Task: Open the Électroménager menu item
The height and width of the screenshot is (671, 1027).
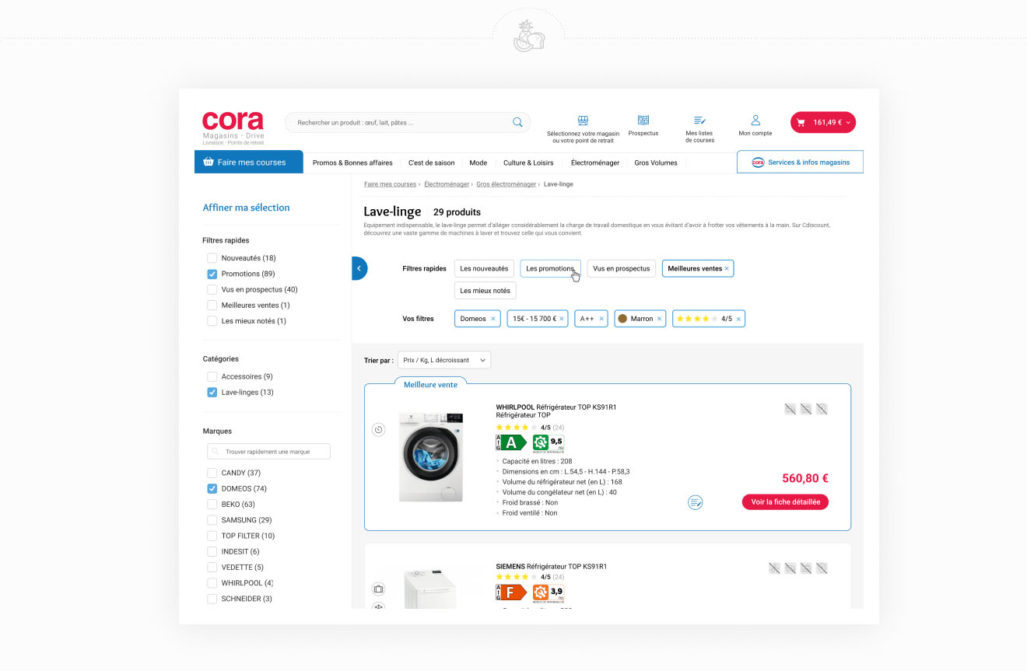Action: [594, 163]
